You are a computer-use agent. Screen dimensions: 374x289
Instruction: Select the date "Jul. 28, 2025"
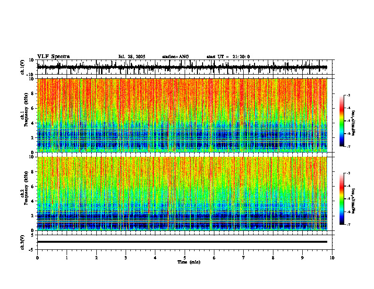[132, 57]
